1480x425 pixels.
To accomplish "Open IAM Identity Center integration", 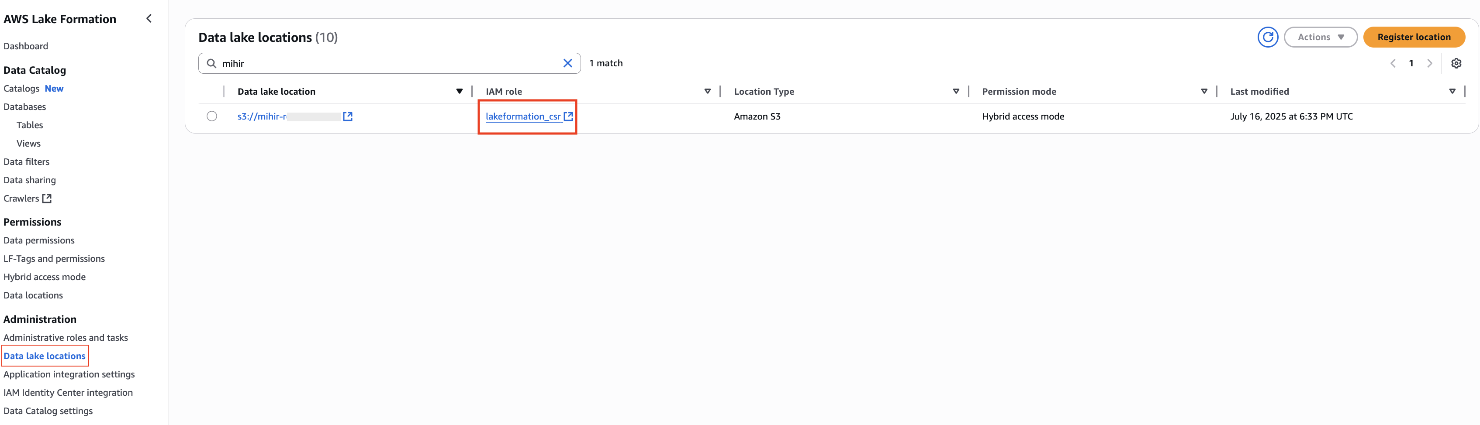I will pos(68,393).
